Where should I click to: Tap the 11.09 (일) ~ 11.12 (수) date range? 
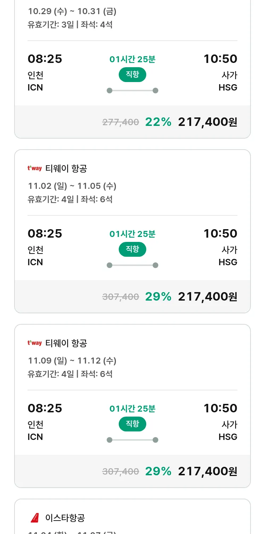(72, 361)
